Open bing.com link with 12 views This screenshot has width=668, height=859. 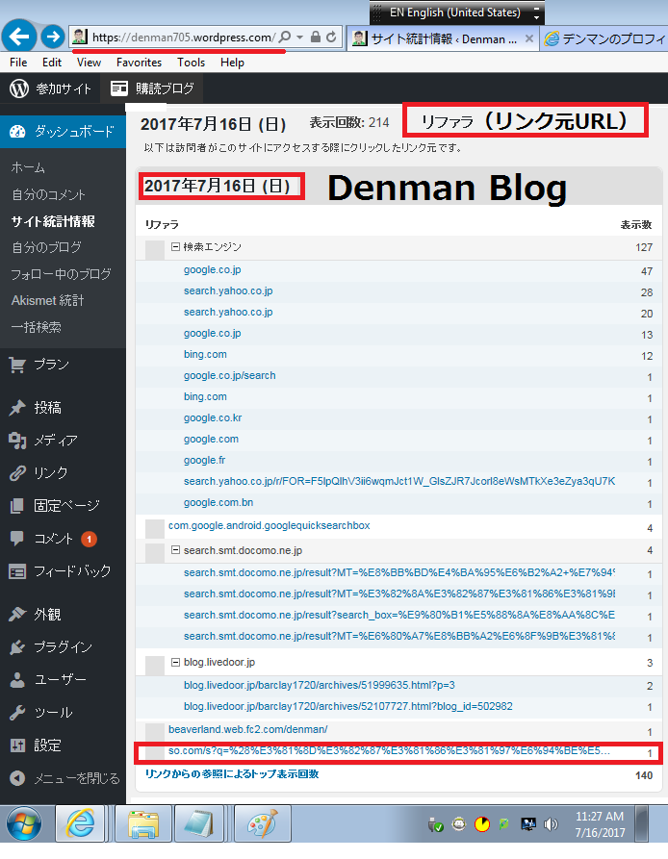[205, 354]
